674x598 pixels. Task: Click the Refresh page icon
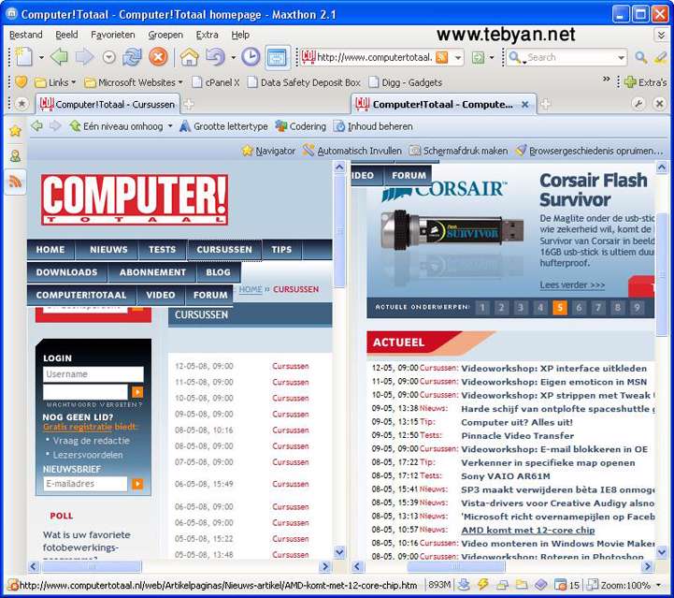[x=132, y=57]
